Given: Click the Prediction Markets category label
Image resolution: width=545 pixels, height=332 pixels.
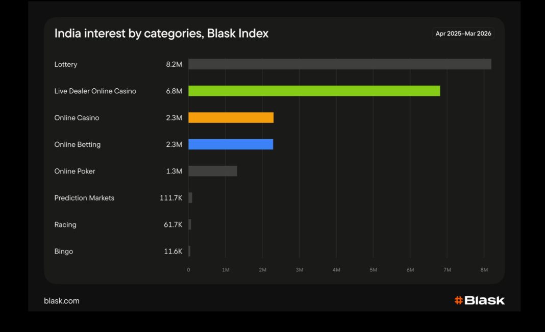Looking at the screenshot, I should (x=84, y=198).
